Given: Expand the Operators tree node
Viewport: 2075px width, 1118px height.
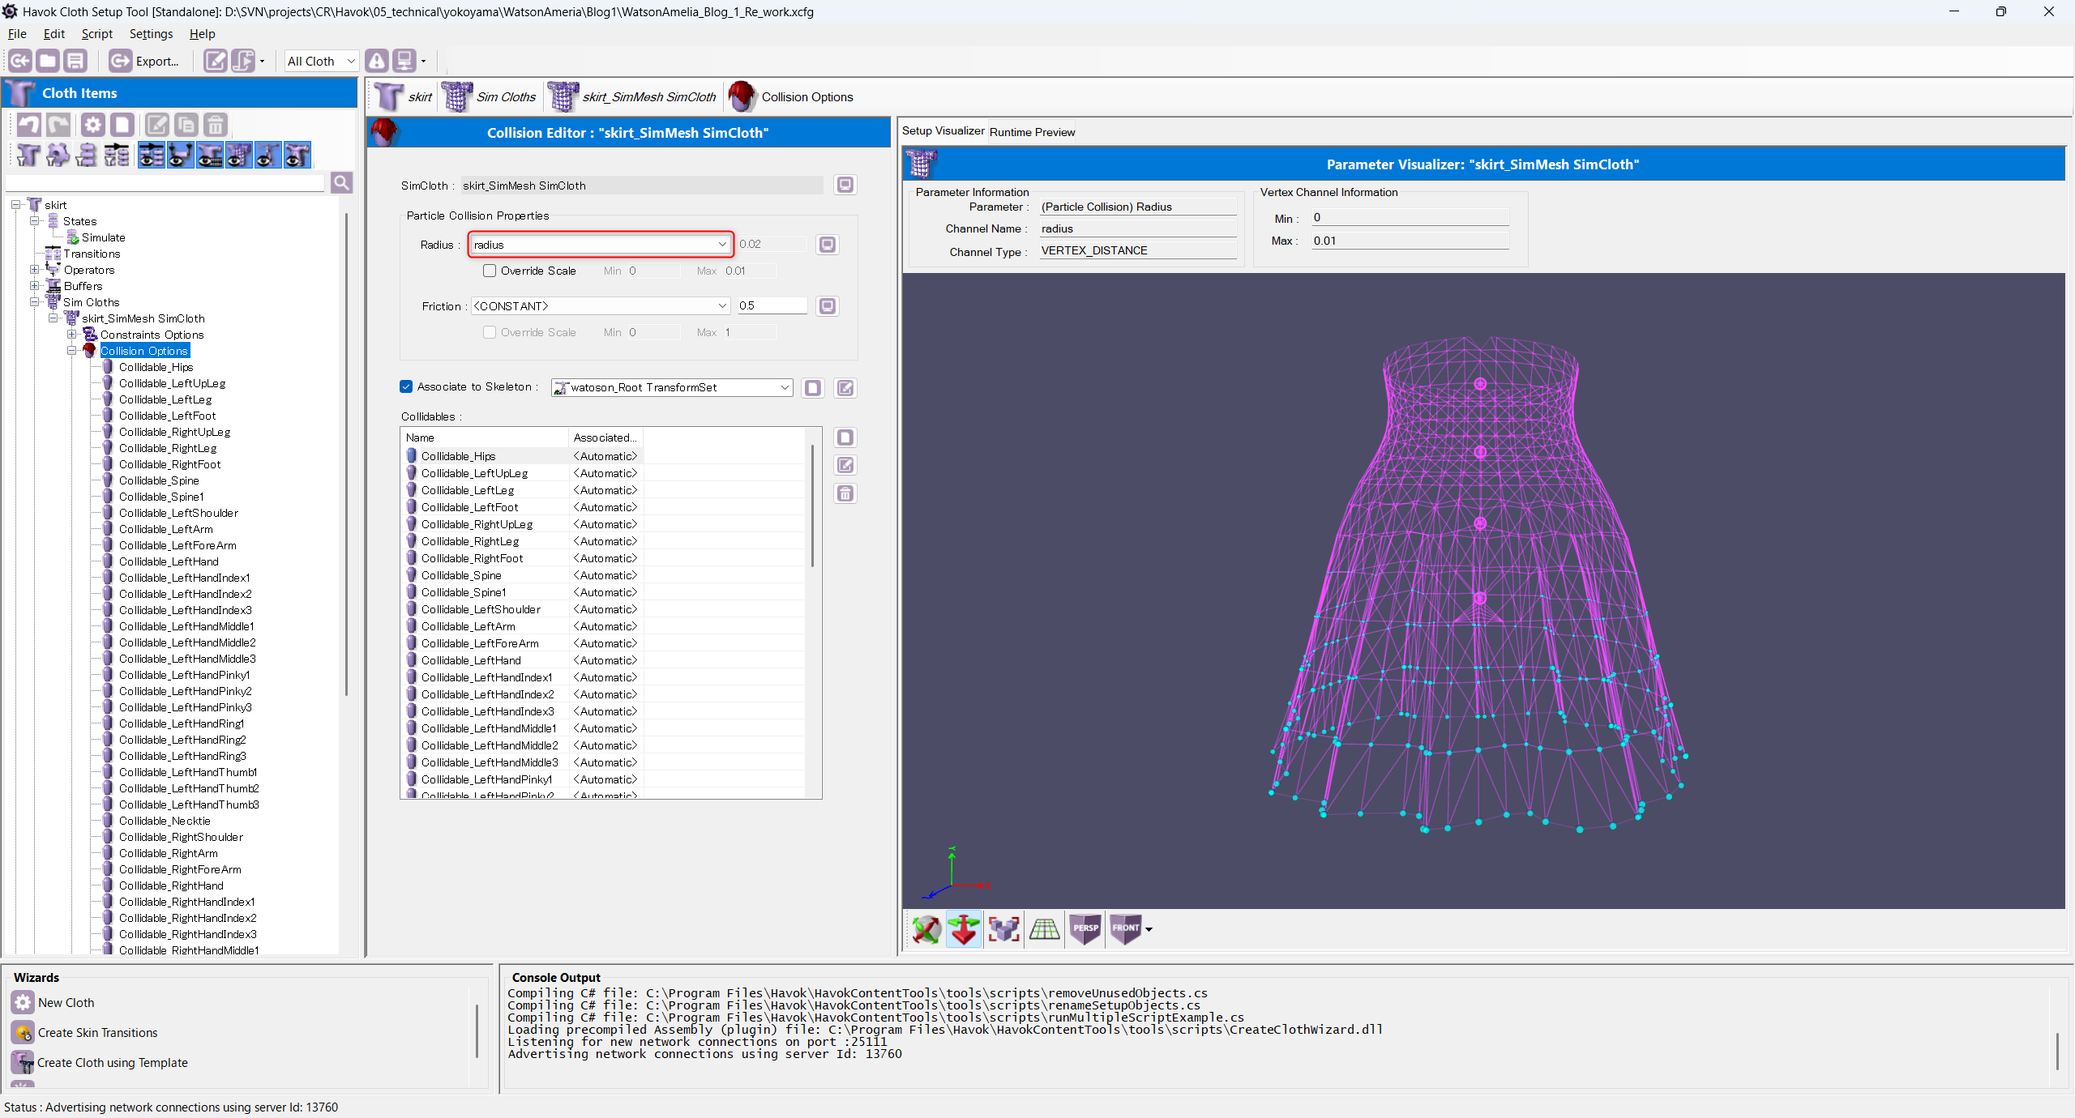Looking at the screenshot, I should 34,270.
